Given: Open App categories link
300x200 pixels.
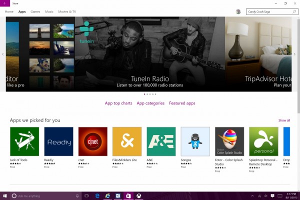Looking at the screenshot, I should (150, 103).
